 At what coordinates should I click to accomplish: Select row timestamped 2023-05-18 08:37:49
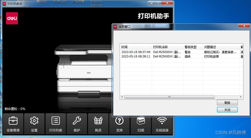pyautogui.click(x=181, y=52)
